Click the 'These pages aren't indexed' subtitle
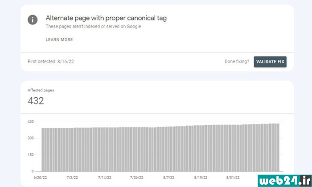This screenshot has height=187, width=312. [x=93, y=26]
